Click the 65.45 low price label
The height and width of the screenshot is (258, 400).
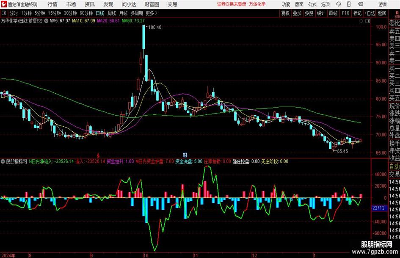point(342,151)
